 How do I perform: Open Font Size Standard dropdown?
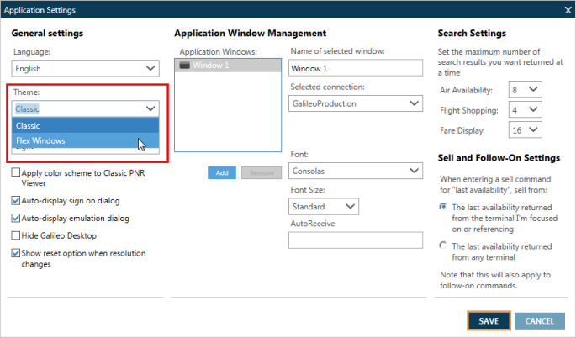324,206
